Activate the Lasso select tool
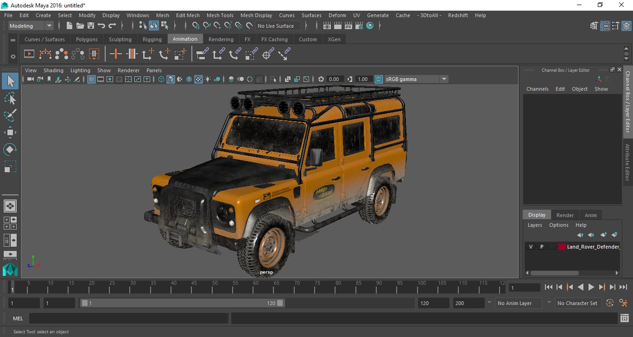633x337 pixels. click(x=10, y=98)
